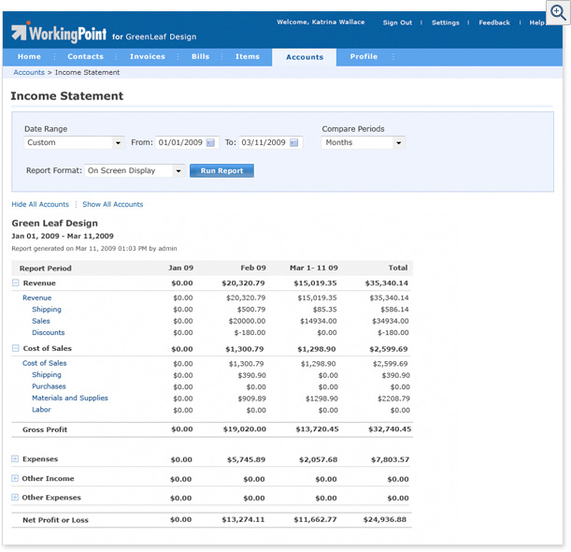The height and width of the screenshot is (552, 571).
Task: Open the Bills tab
Action: coord(200,56)
